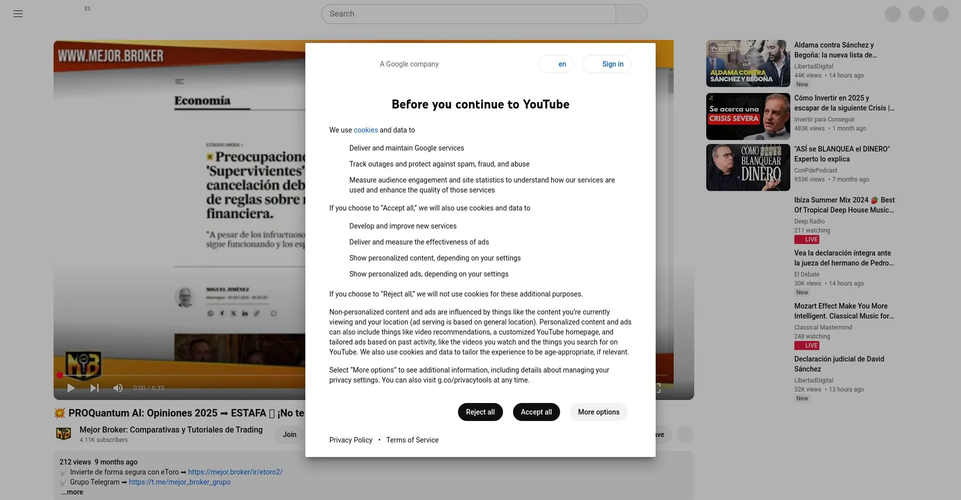The width and height of the screenshot is (961, 500).
Task: Open Aldama contra Sánchez video thumbnail
Action: (748, 63)
